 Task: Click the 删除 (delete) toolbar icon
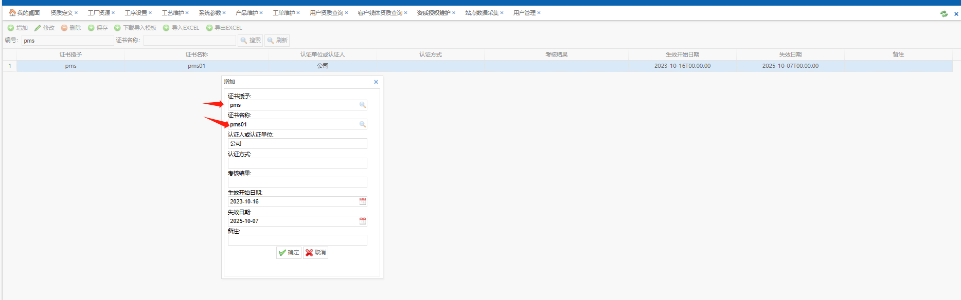(64, 28)
